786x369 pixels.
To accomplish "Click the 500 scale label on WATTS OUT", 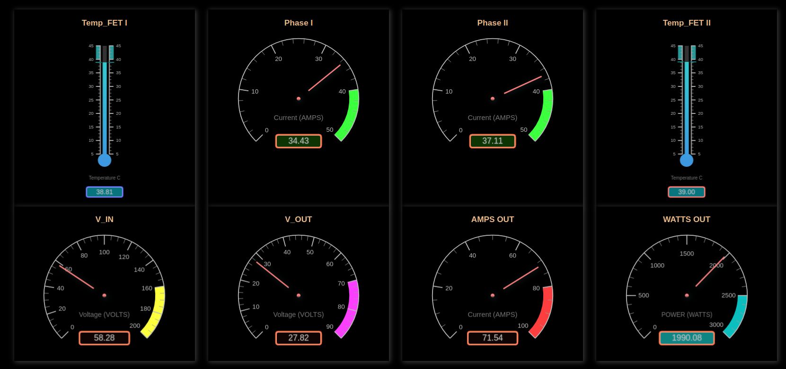I will [644, 295].
